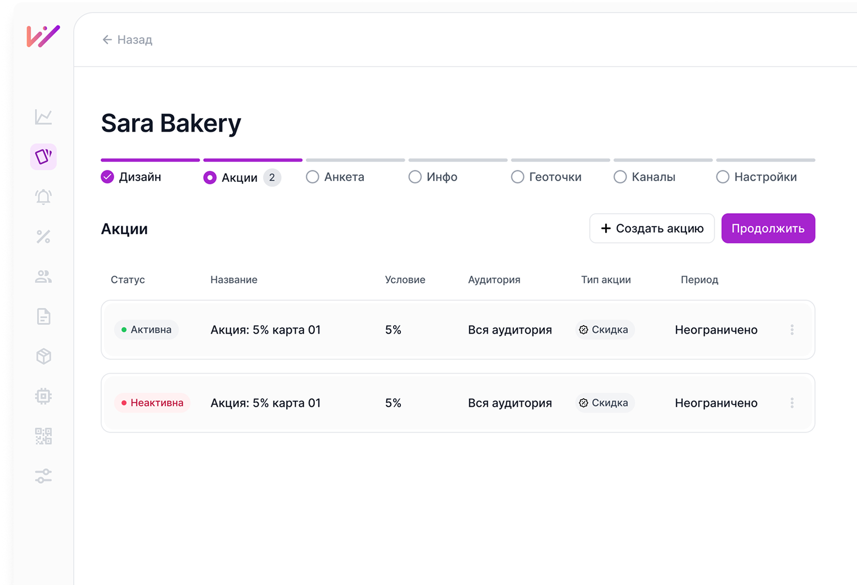
Task: Open the analytics chart icon in sidebar
Action: coord(43,117)
